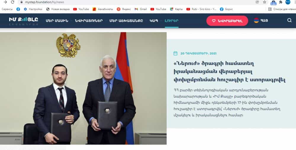Open the site search magnifier icon

[x=289, y=20]
